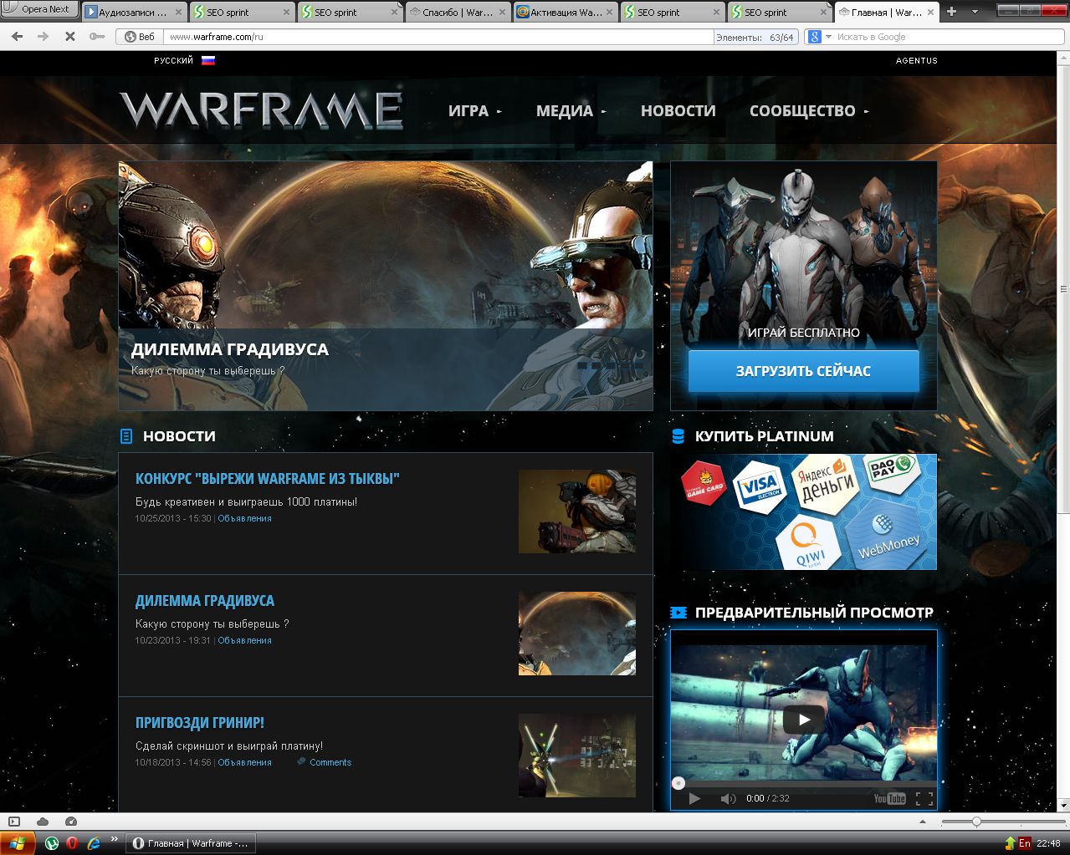Screen dimensions: 1070x855
Task: Open the Windows Start menu
Action: (x=18, y=843)
